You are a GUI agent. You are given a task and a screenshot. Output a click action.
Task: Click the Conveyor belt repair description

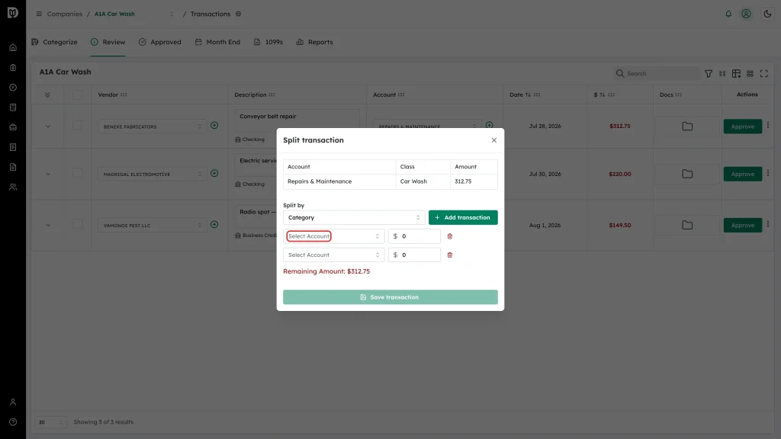click(268, 117)
